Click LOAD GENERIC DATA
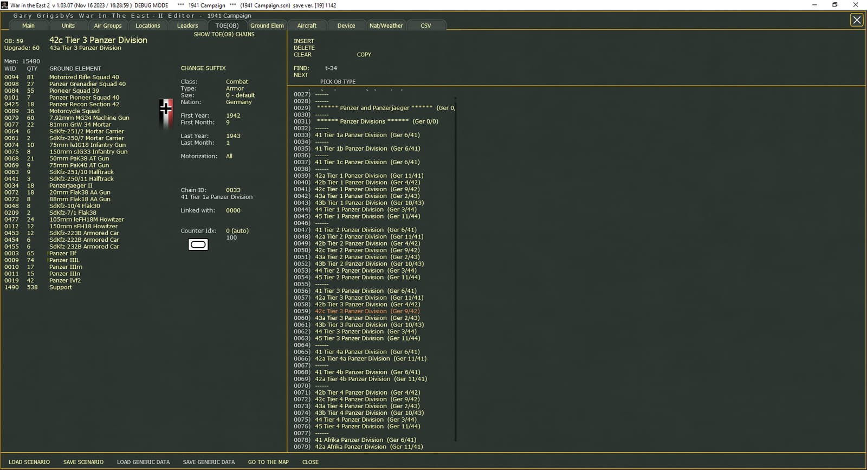The width and height of the screenshot is (867, 470). click(144, 462)
